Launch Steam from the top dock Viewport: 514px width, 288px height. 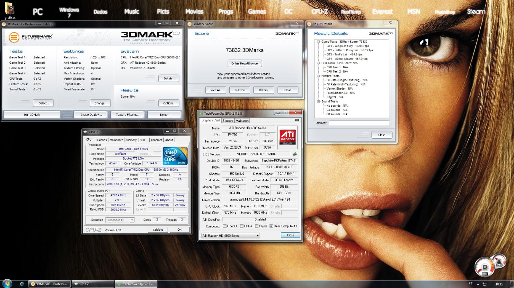point(476,12)
